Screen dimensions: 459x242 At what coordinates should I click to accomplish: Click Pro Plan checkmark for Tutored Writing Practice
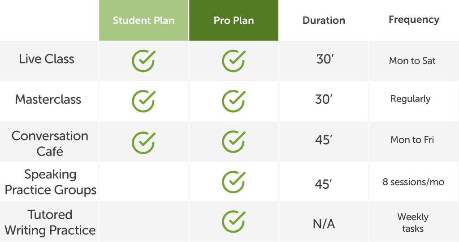(x=234, y=222)
